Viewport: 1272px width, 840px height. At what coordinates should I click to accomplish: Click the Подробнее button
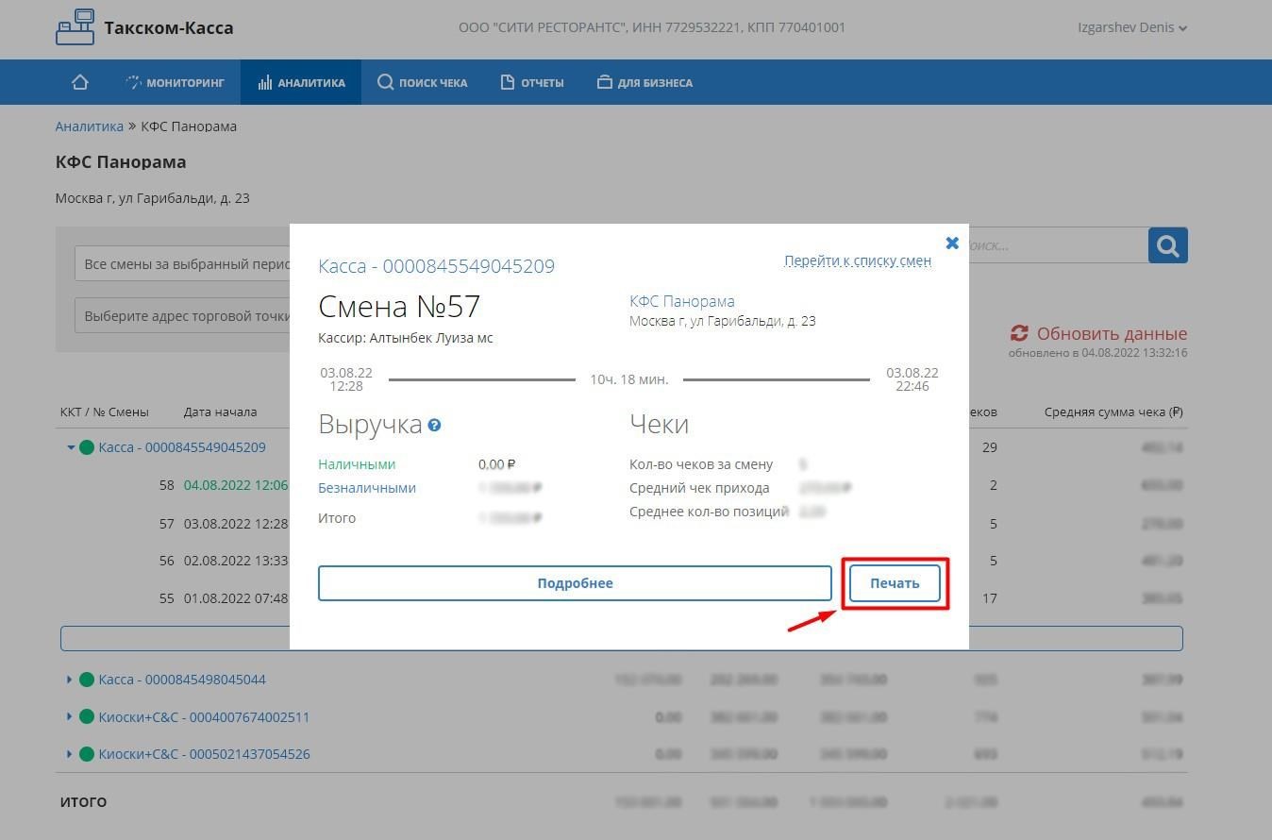coord(575,583)
